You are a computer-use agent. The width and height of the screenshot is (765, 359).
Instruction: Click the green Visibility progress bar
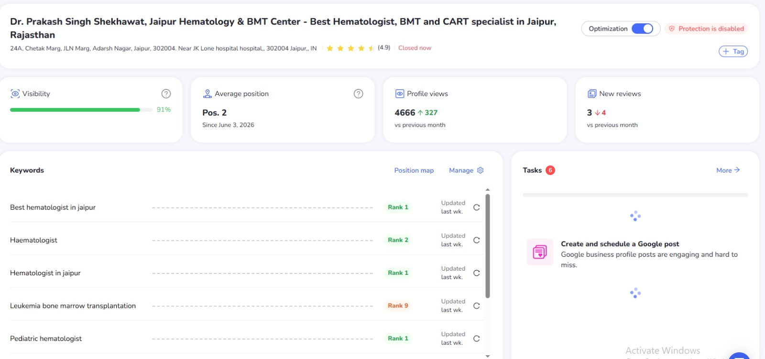[x=75, y=110]
